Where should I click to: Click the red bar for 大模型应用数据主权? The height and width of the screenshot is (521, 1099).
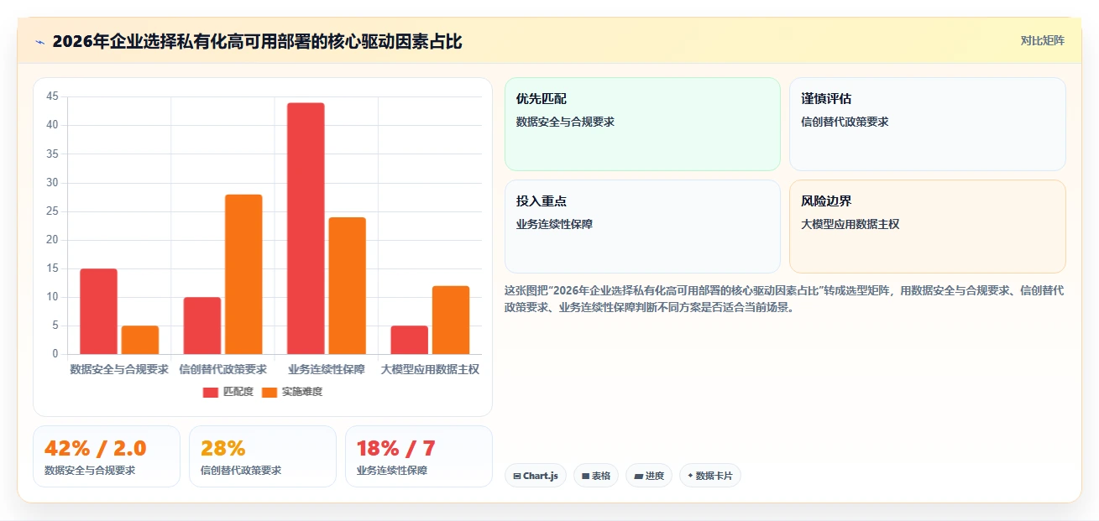tap(410, 340)
